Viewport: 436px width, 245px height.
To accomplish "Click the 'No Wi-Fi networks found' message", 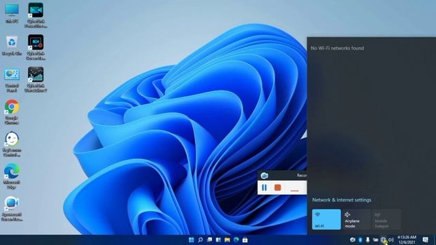I will pyautogui.click(x=337, y=48).
